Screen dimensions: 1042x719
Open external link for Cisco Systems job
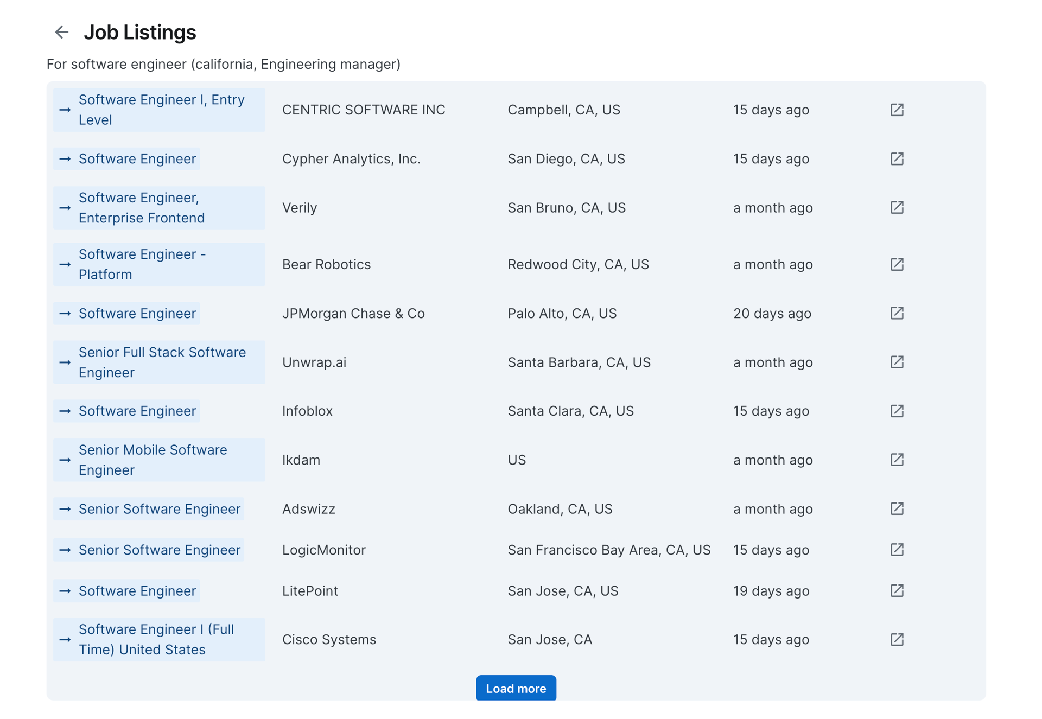click(897, 639)
